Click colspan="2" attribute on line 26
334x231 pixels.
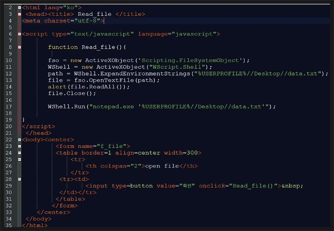click(121, 166)
